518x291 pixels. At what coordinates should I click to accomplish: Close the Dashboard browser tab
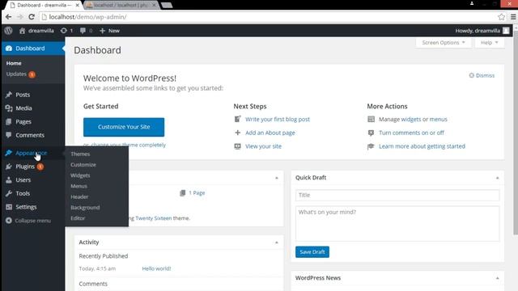(78, 6)
